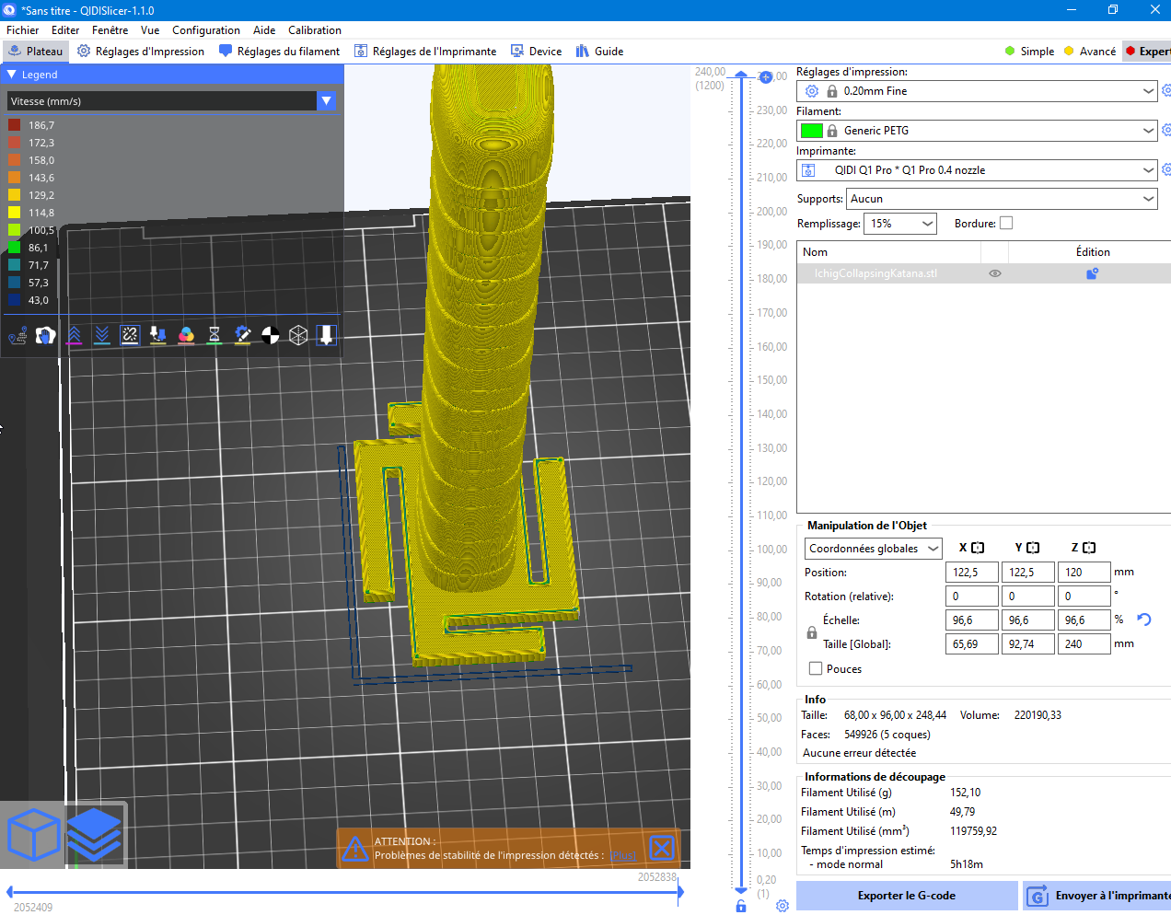Check the Pouces checkbox
The width and height of the screenshot is (1171, 915).
(816, 669)
